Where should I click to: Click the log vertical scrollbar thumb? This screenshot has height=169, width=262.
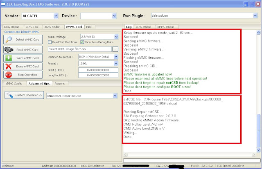pos(258,131)
